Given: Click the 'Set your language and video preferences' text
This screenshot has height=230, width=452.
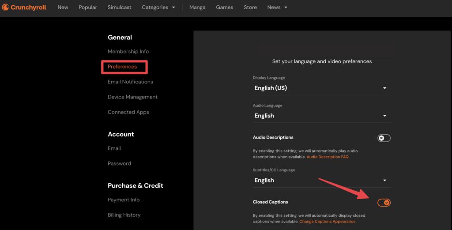Looking at the screenshot, I should pyautogui.click(x=322, y=61).
